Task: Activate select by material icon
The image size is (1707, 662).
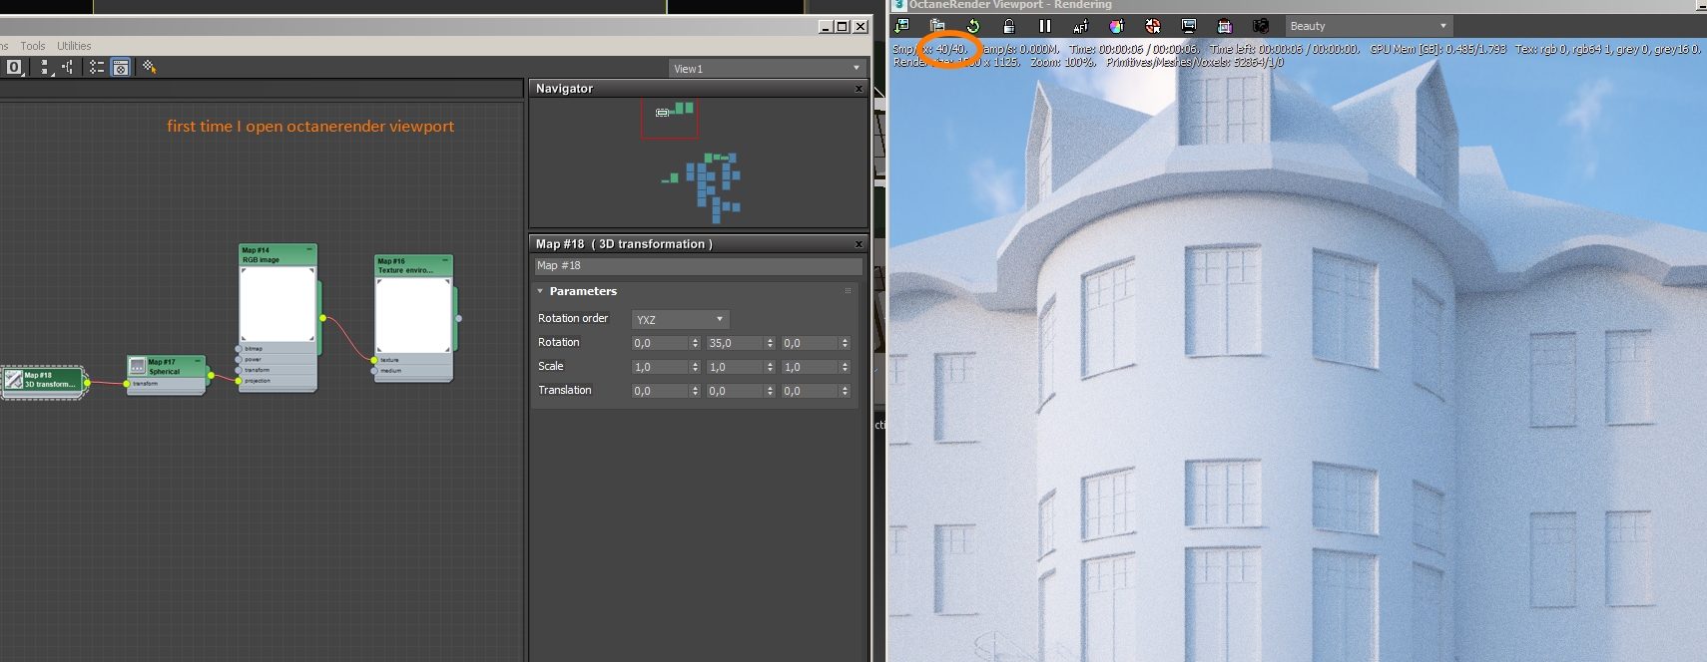Action: (150, 67)
